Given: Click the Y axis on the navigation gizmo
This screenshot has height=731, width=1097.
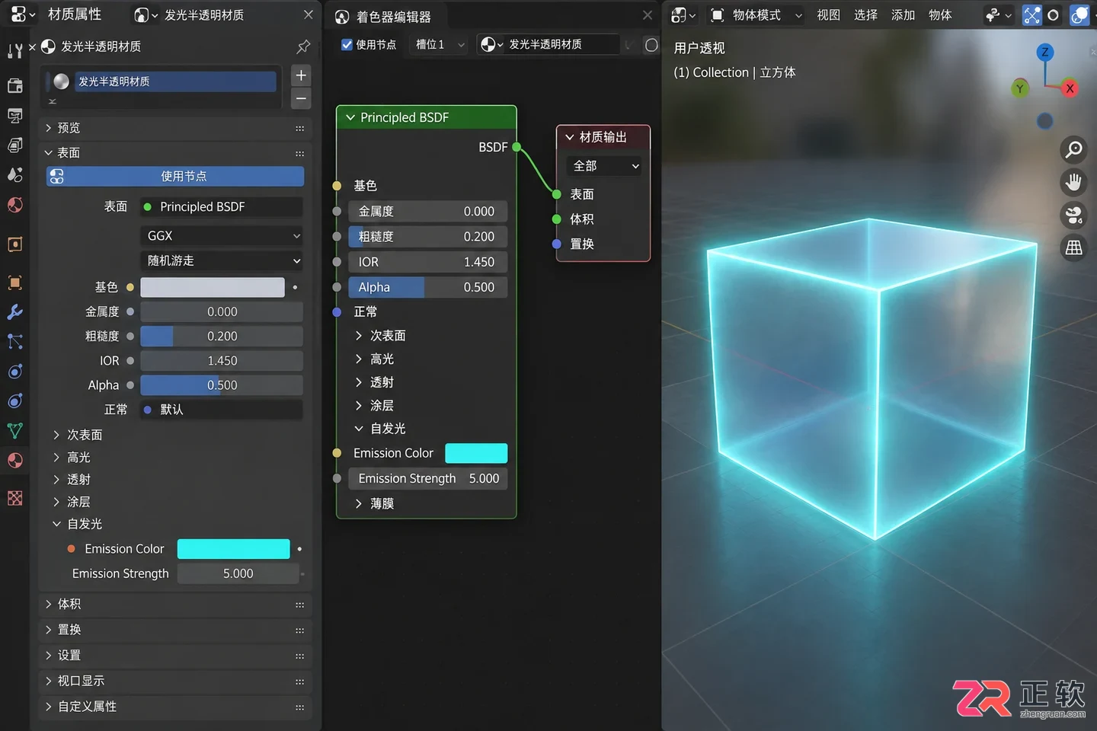Looking at the screenshot, I should 1019,88.
